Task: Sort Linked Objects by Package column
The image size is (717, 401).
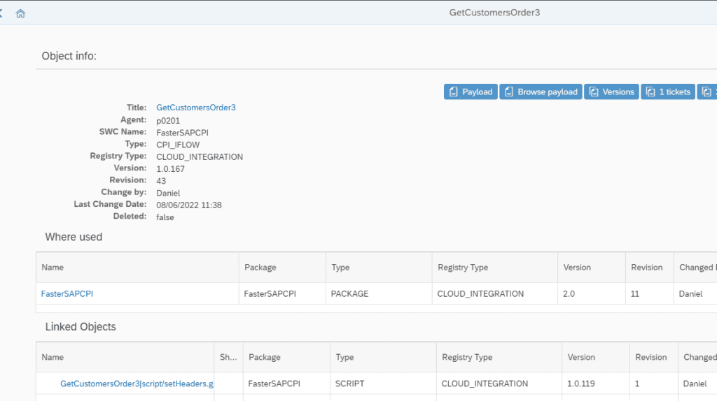Action: coord(286,357)
